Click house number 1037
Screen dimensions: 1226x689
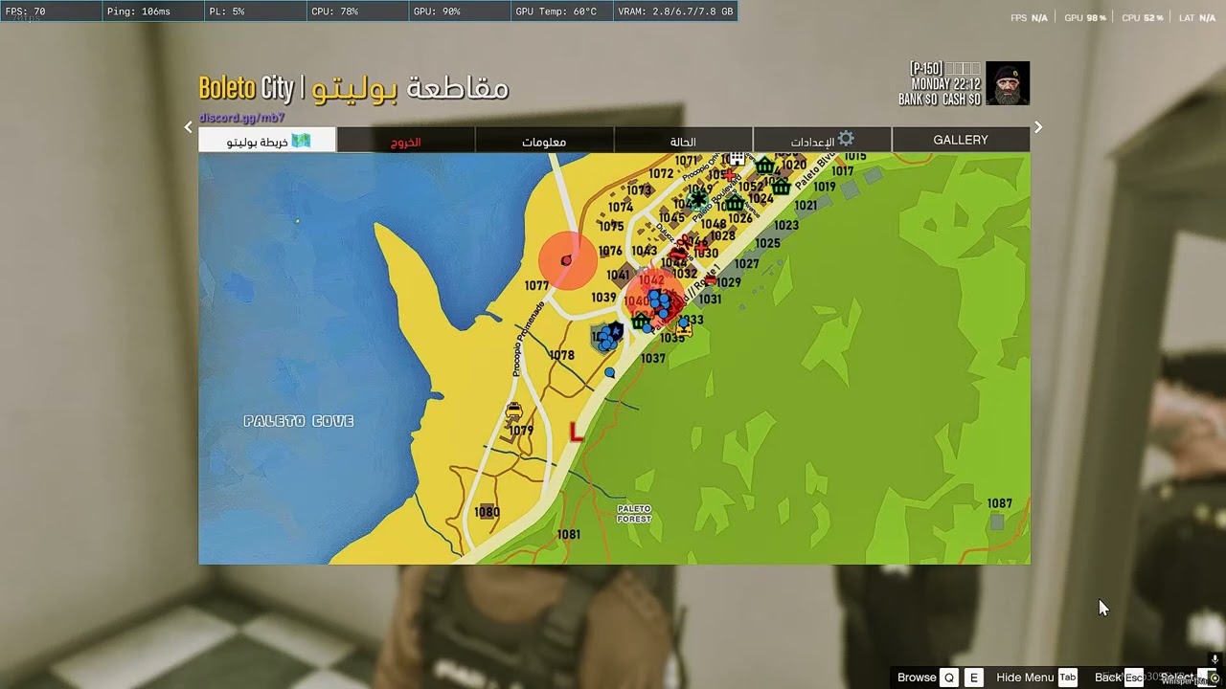click(653, 359)
